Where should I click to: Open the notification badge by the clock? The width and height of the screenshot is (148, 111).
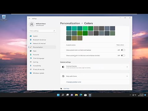(145, 95)
